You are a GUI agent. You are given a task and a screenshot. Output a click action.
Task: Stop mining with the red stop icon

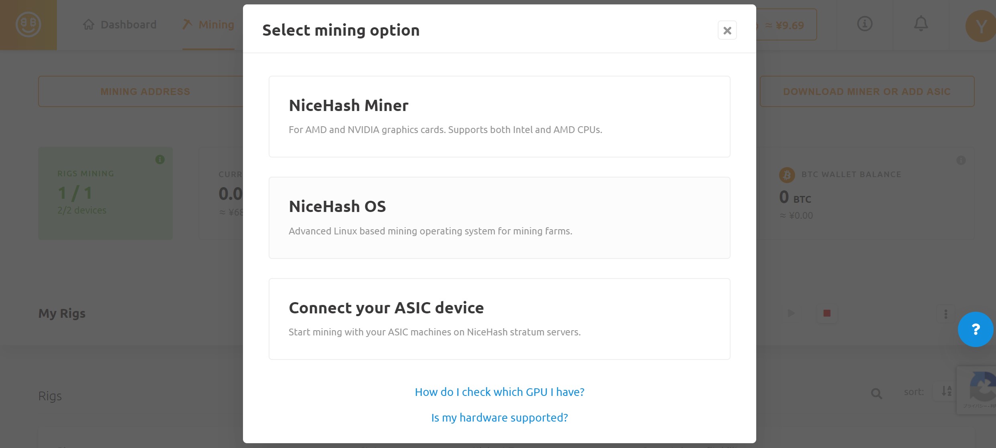pos(826,314)
